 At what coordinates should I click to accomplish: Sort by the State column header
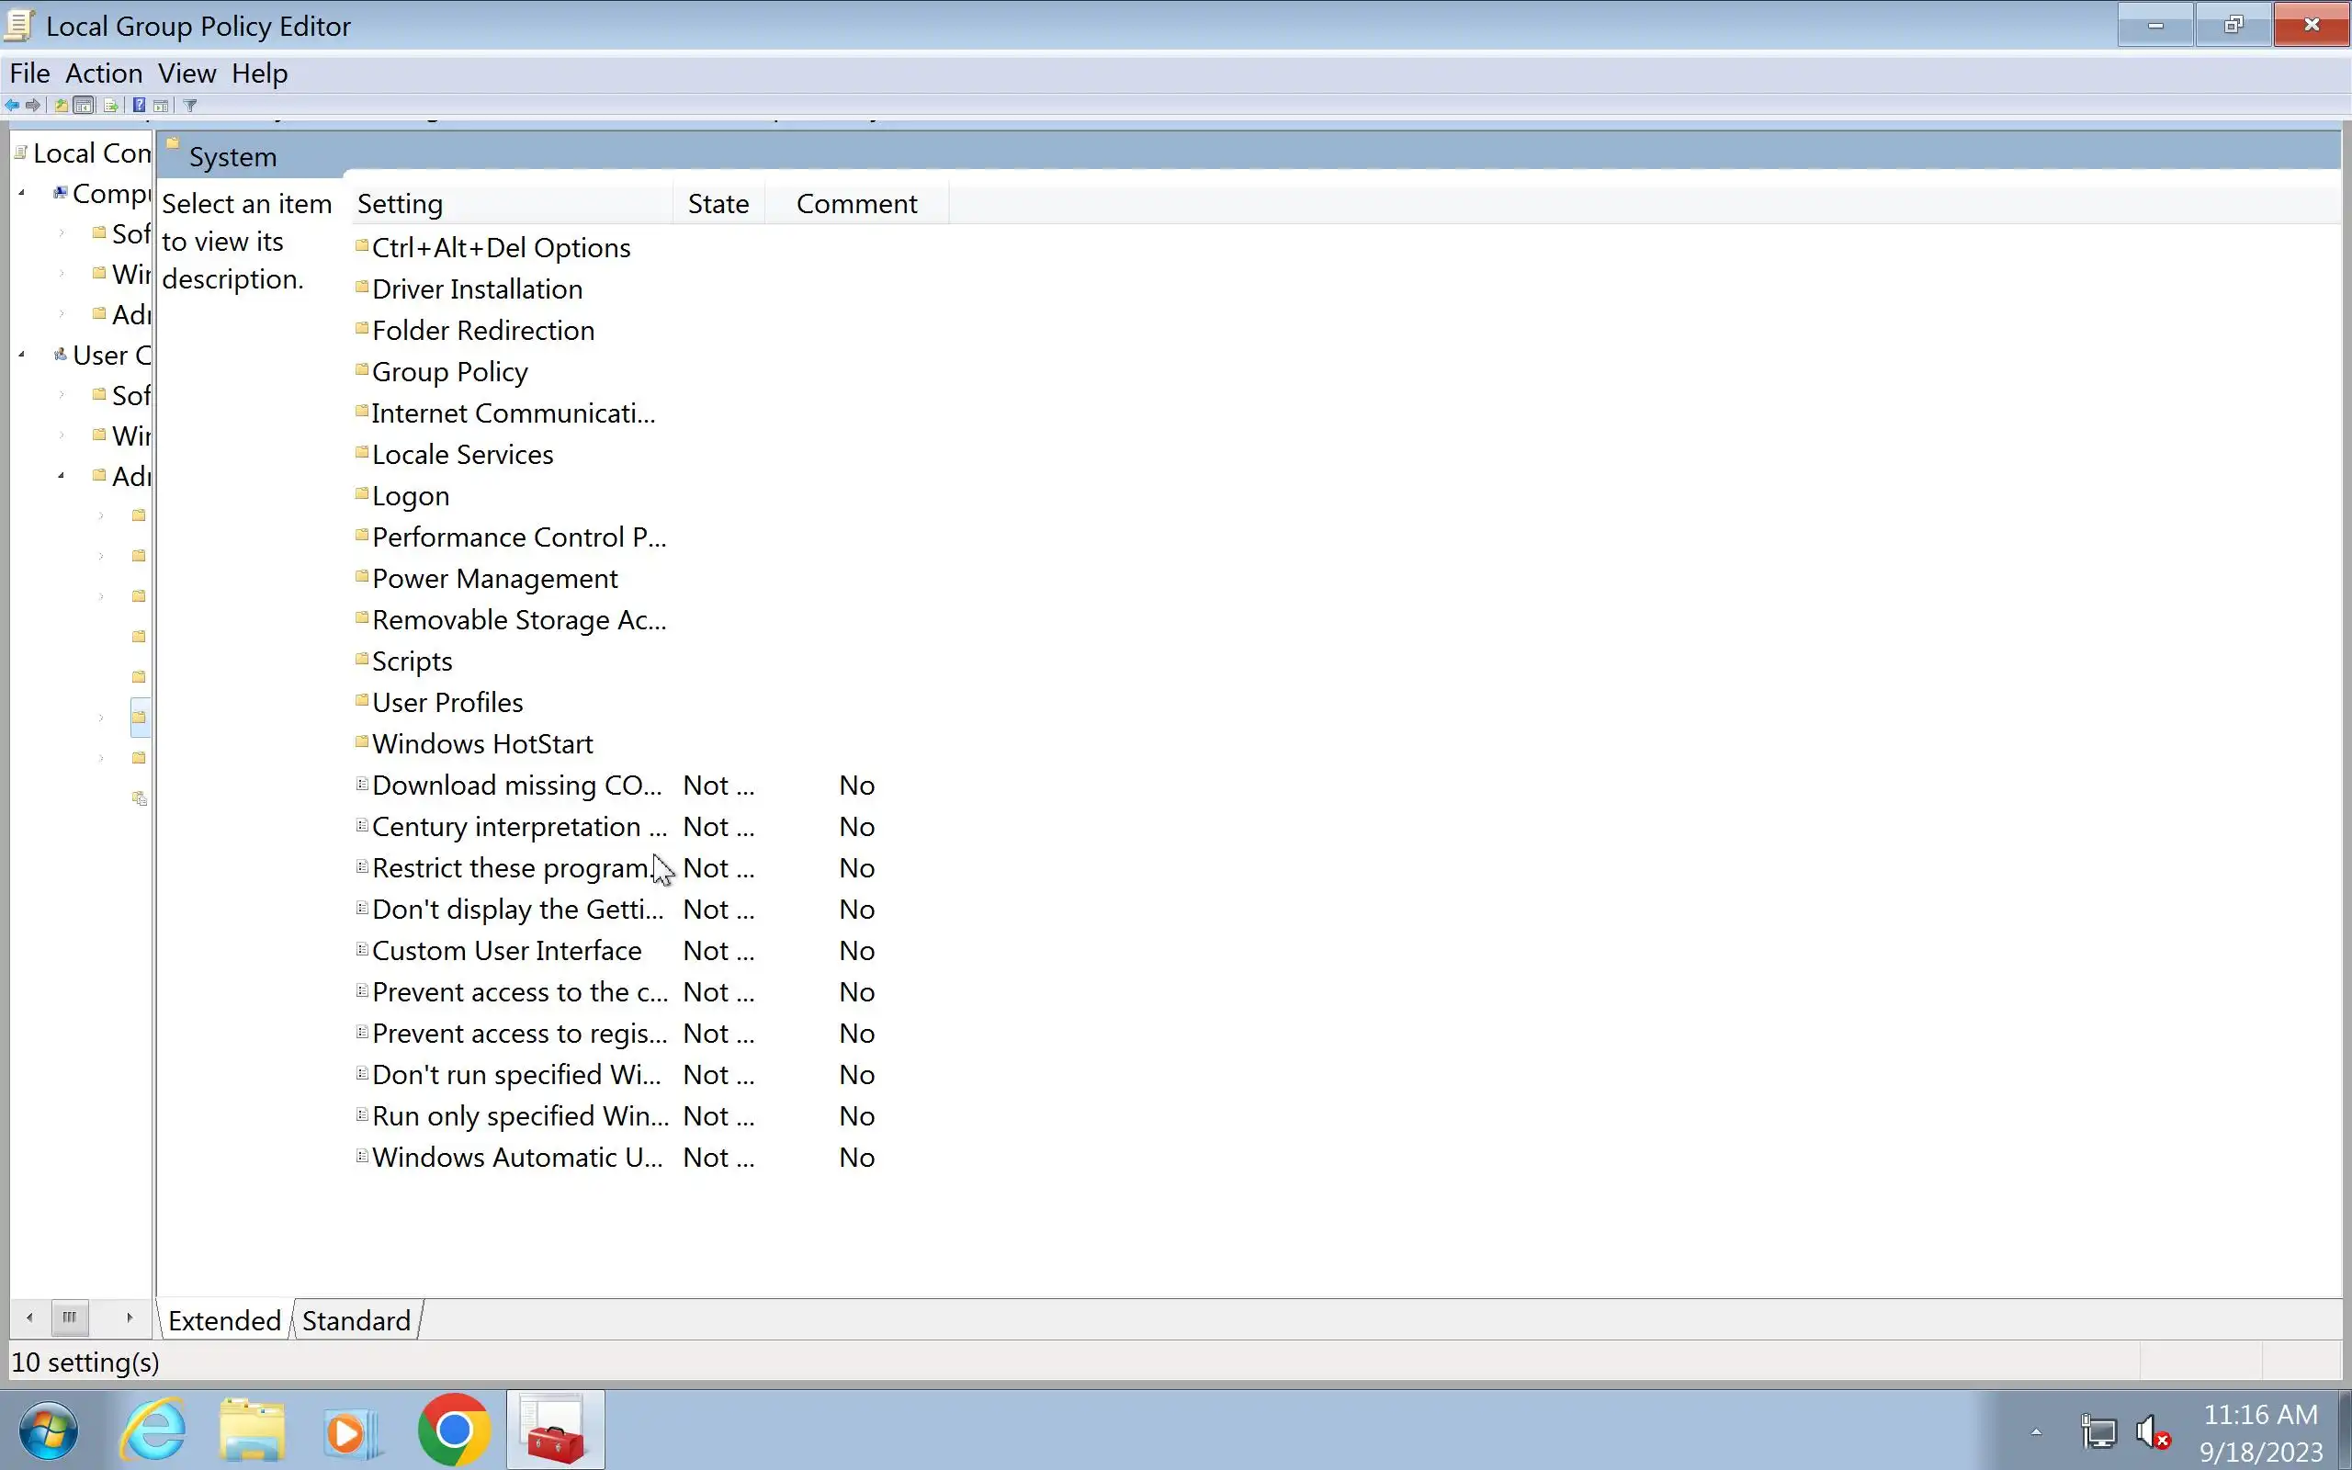718,204
